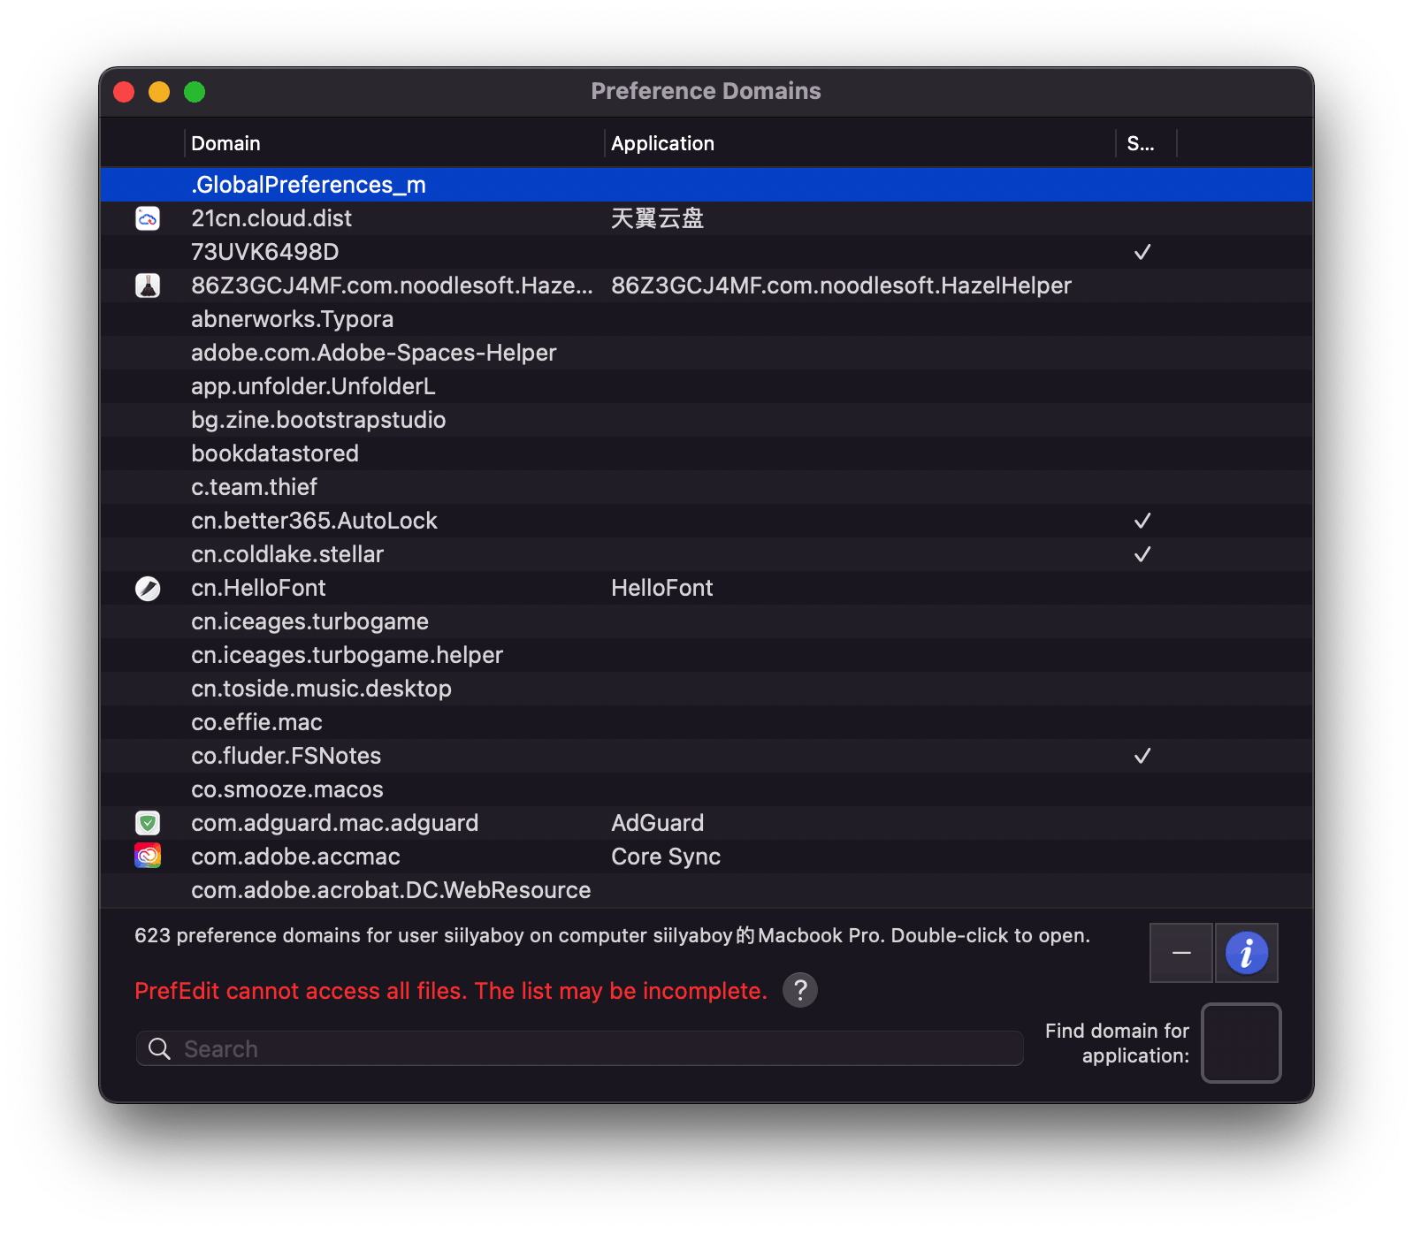The width and height of the screenshot is (1413, 1234).
Task: Select the co.smooze.macos domain
Action: (x=287, y=789)
